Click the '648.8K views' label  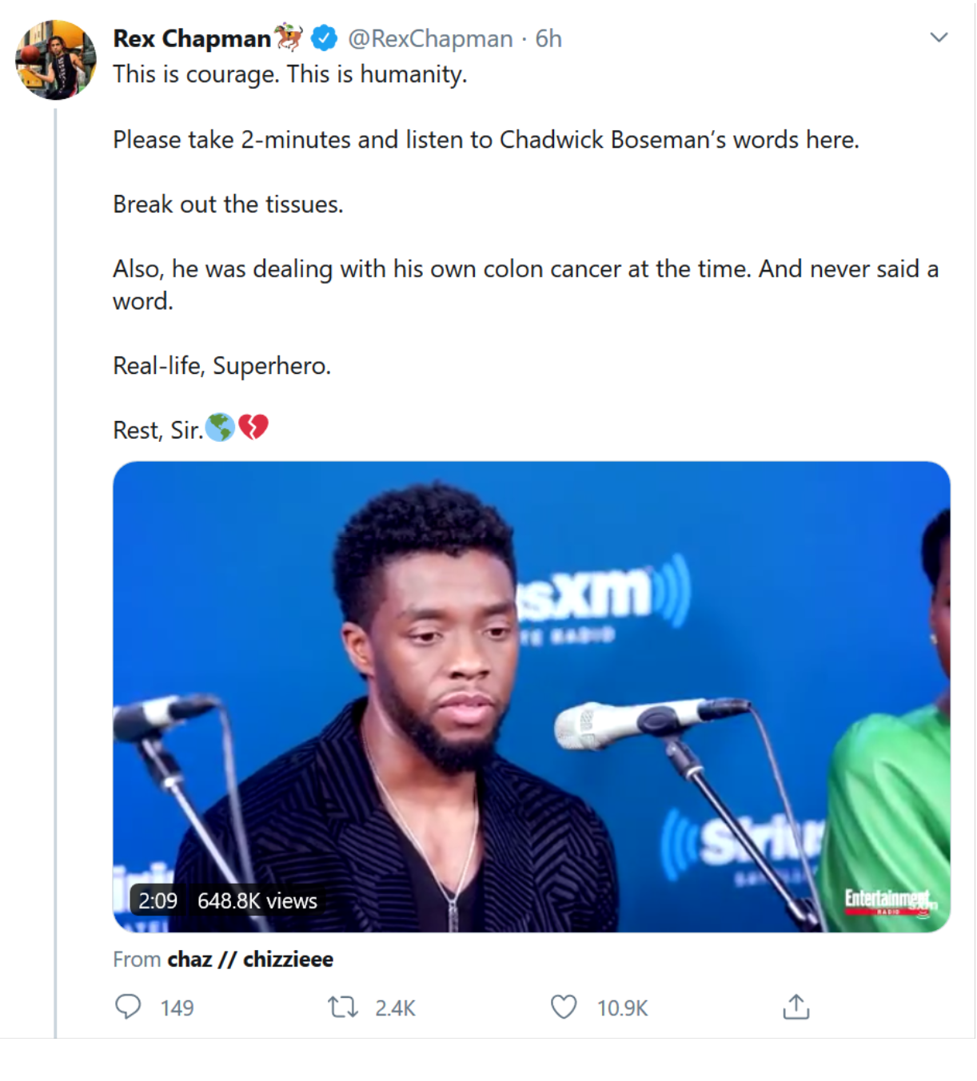pos(257,900)
